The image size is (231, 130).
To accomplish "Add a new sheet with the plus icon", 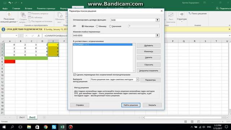I will 44,117.
